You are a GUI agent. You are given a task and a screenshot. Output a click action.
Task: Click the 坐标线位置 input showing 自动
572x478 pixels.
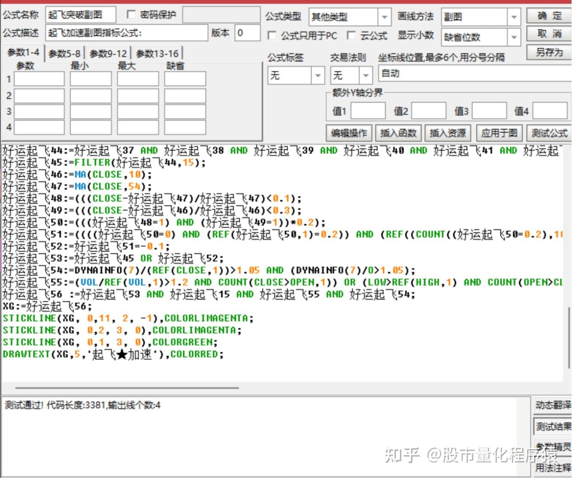(475, 73)
